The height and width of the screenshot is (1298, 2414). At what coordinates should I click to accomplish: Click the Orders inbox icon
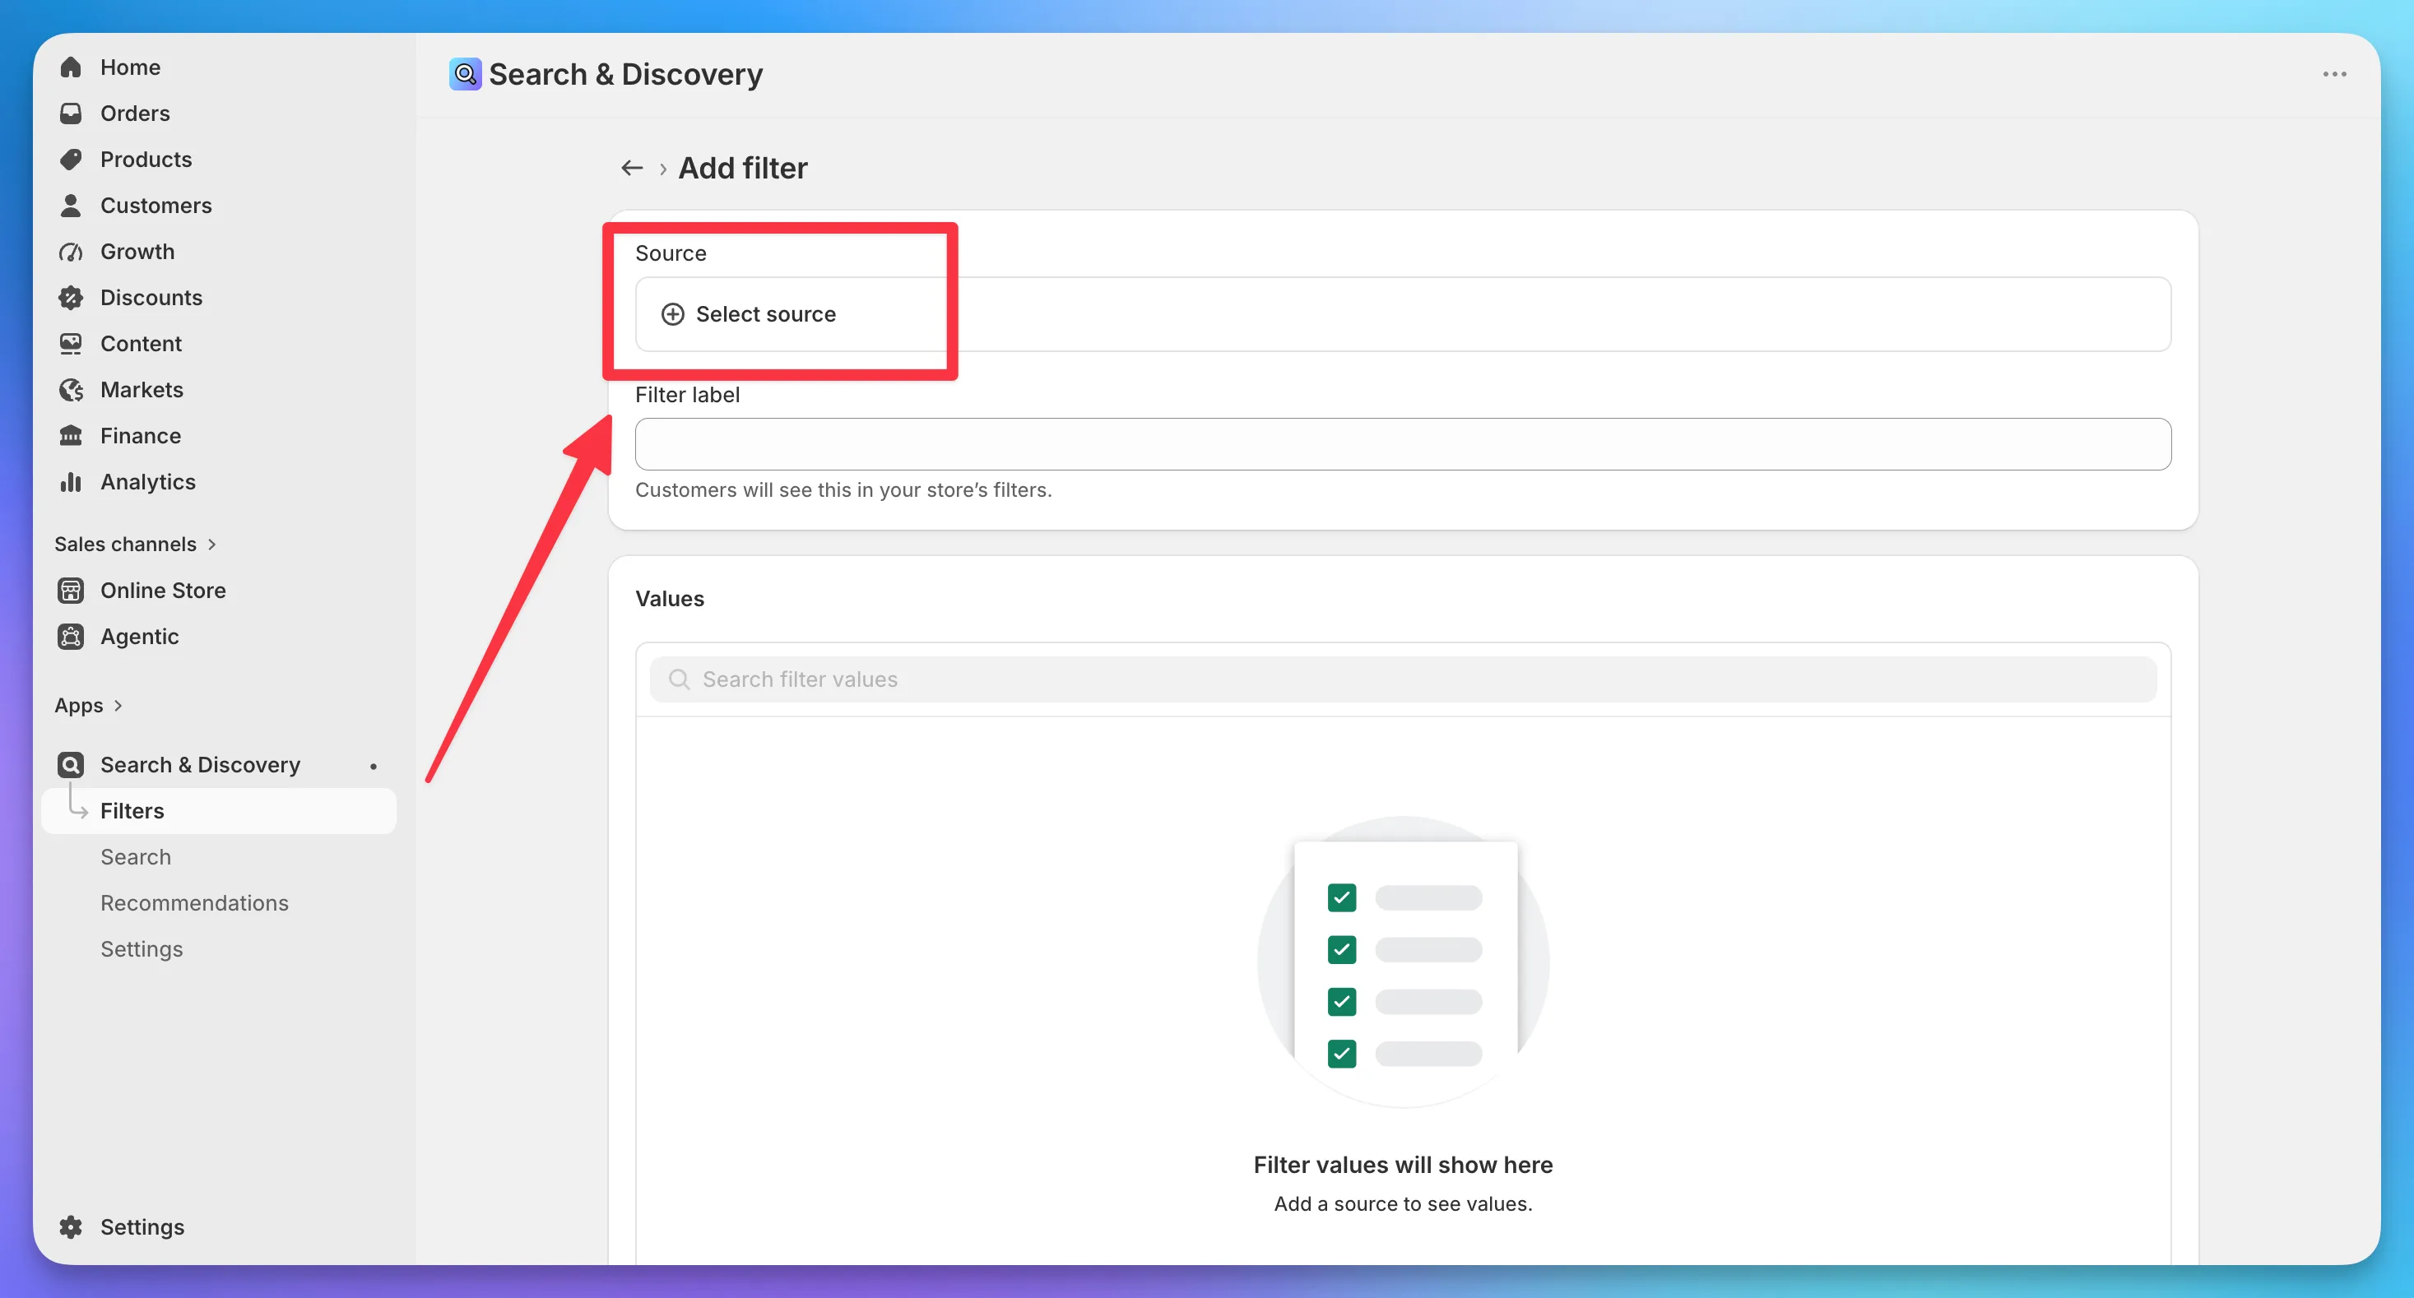coord(70,114)
